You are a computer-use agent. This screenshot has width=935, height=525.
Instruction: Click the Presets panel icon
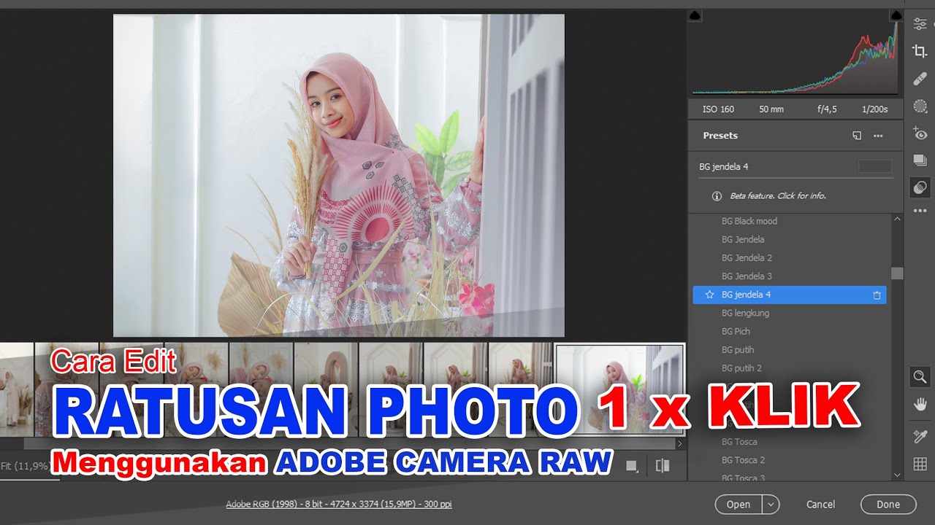(x=920, y=187)
